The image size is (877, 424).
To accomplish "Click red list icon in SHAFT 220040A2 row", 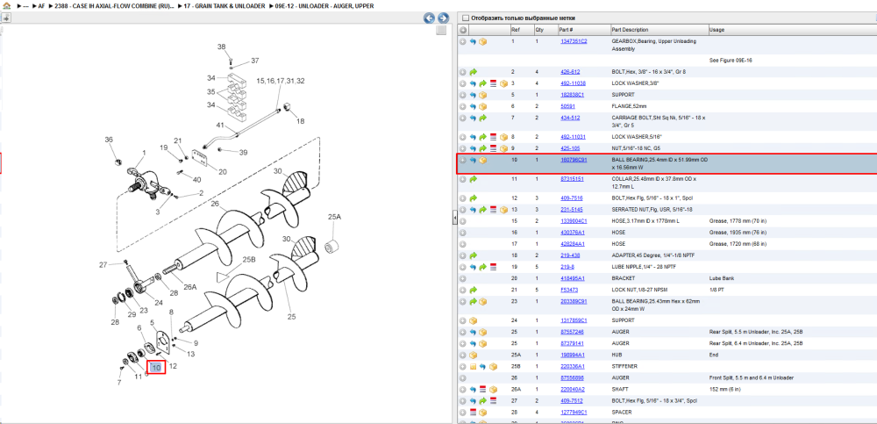I will click(483, 389).
